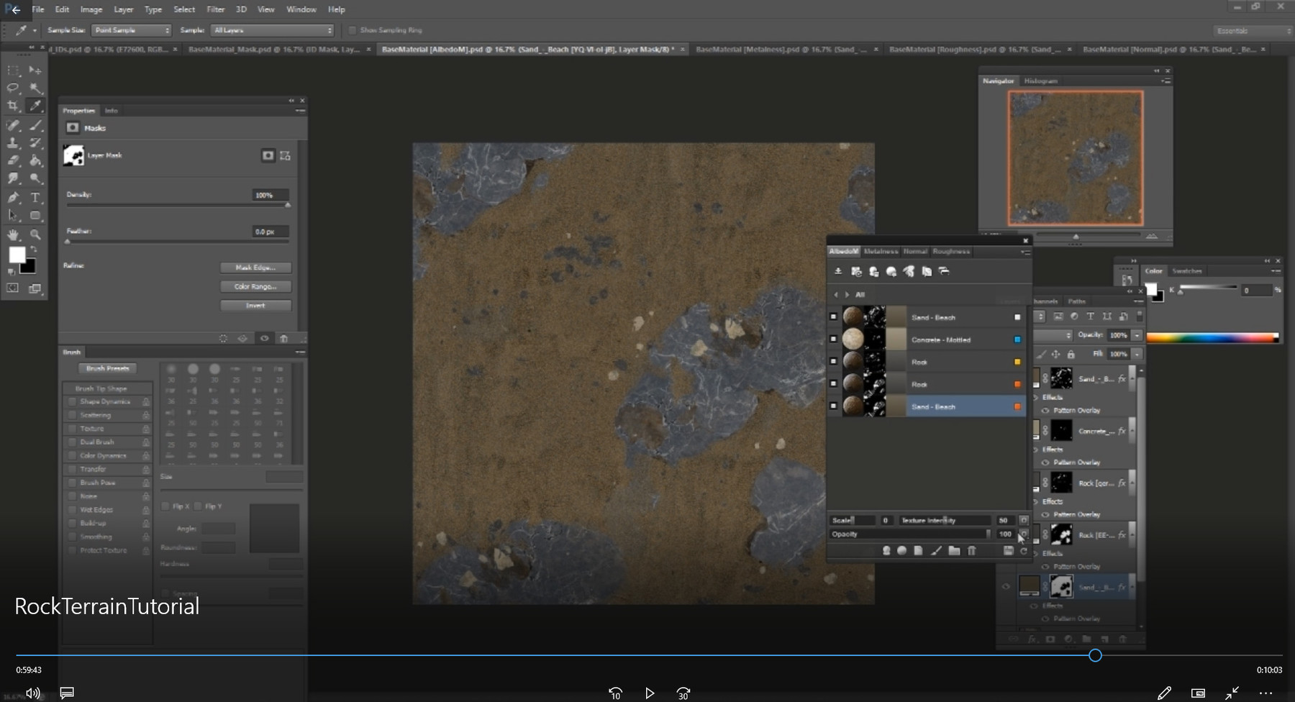
Task: Select the Hand tool
Action: 13,234
